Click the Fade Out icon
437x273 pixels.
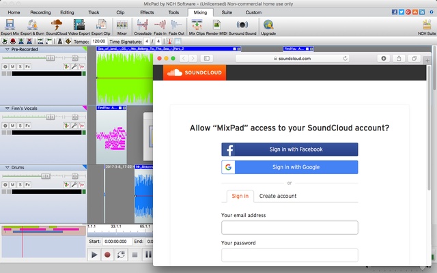tap(176, 27)
